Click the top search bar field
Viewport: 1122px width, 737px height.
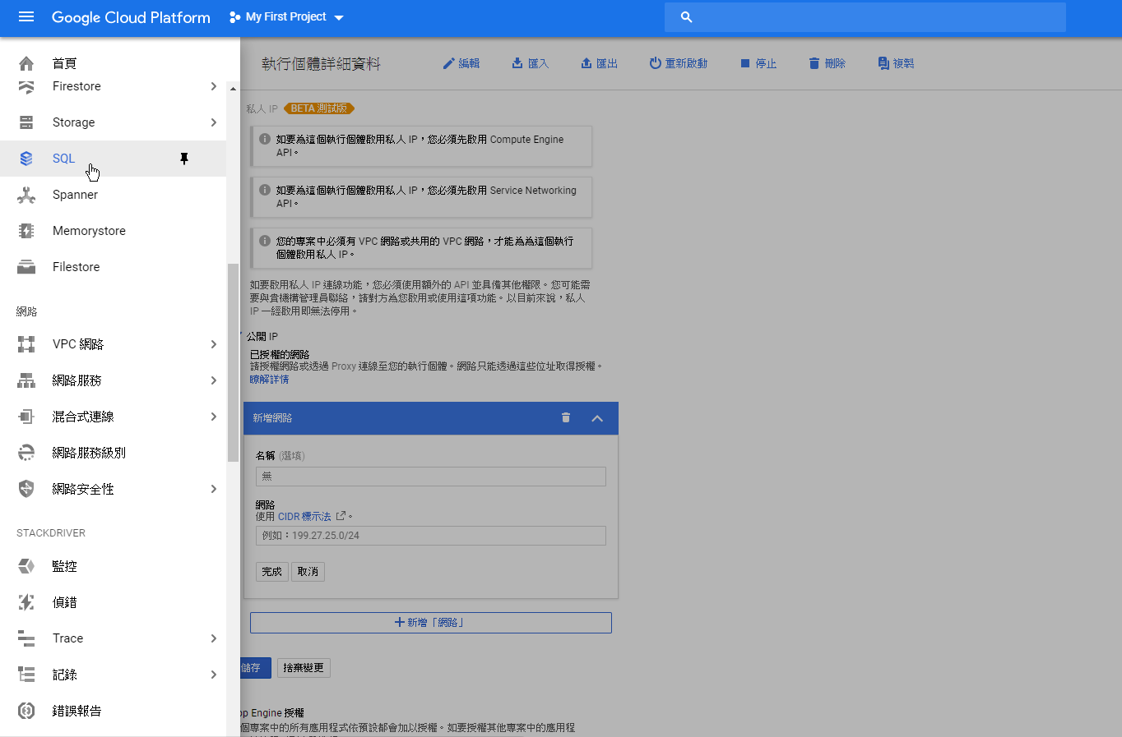click(x=865, y=17)
